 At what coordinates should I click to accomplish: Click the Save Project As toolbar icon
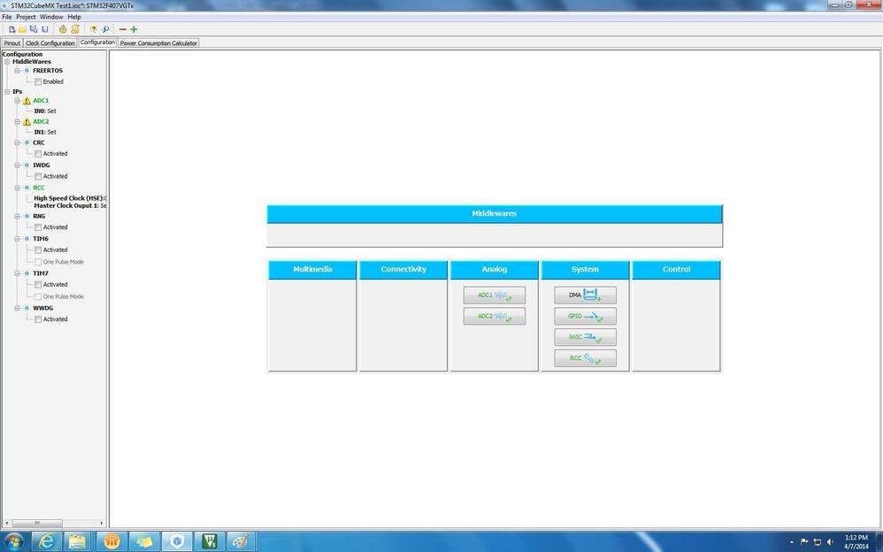point(34,29)
